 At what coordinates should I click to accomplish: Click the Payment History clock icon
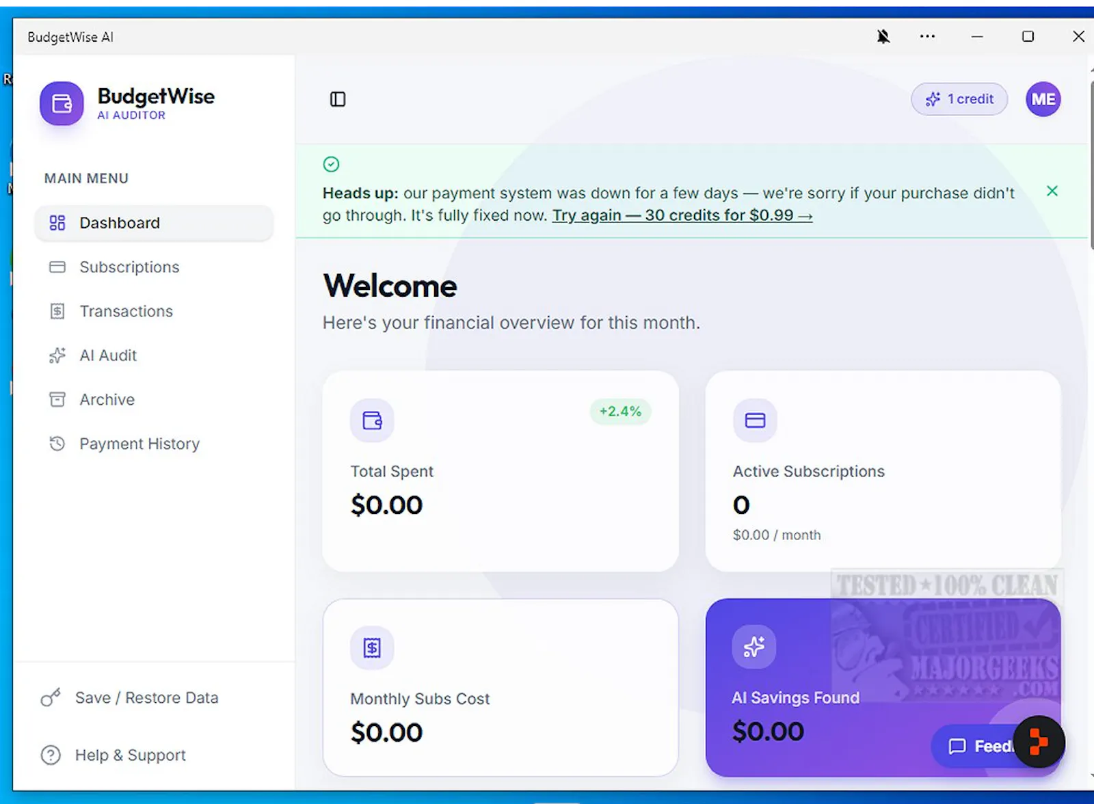57,444
